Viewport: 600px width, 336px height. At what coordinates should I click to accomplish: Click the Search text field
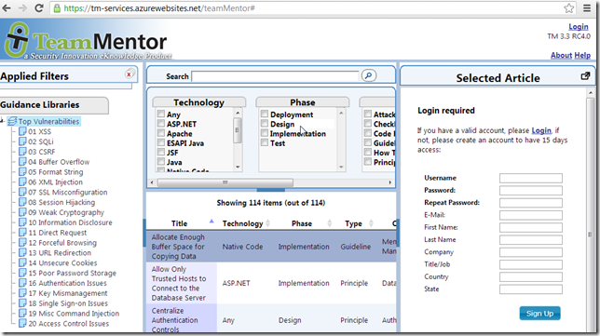(275, 76)
